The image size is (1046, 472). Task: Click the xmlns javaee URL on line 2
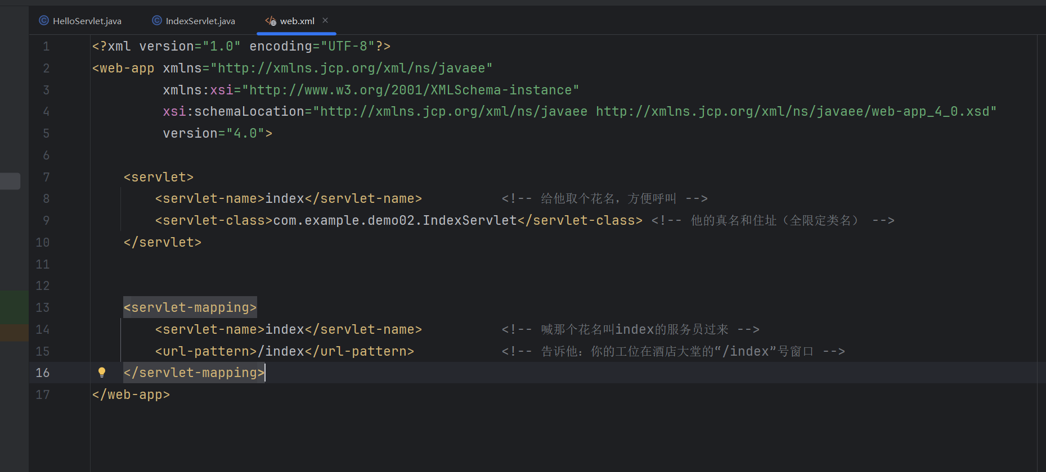[x=352, y=68]
